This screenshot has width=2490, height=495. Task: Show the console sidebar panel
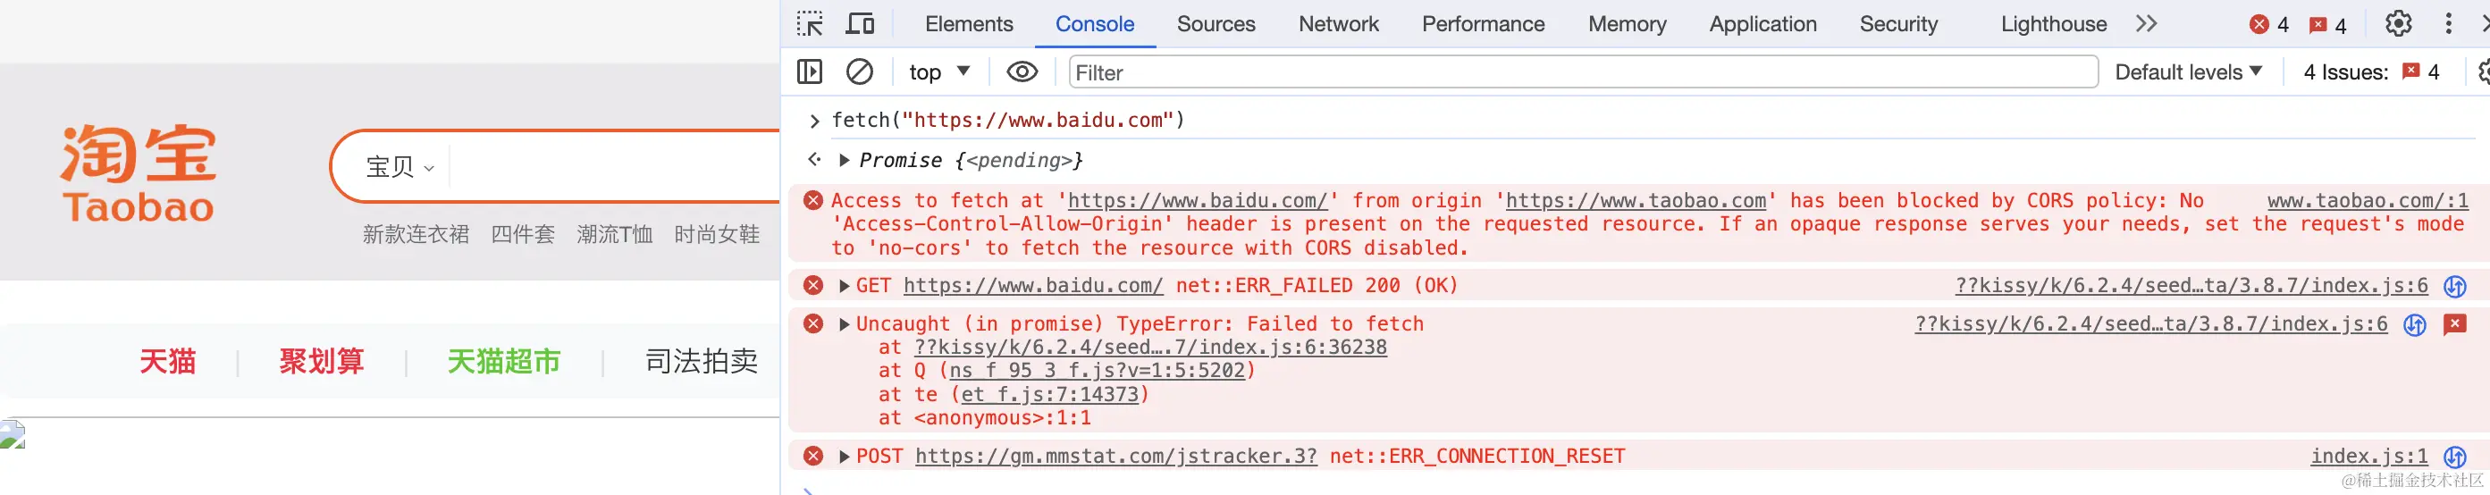tap(810, 71)
